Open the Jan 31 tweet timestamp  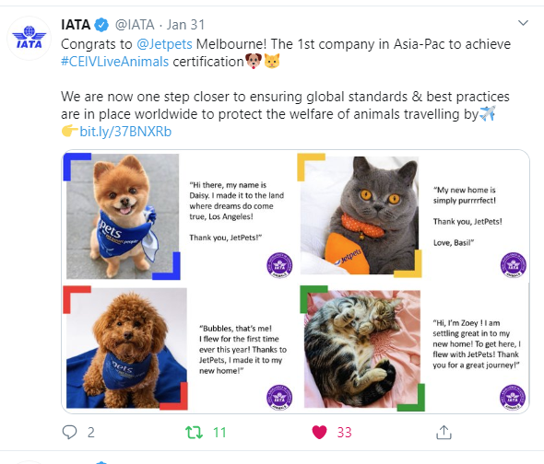click(185, 25)
